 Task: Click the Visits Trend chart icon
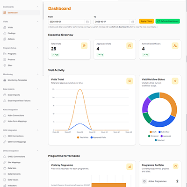pyautogui.click(x=129, y=81)
